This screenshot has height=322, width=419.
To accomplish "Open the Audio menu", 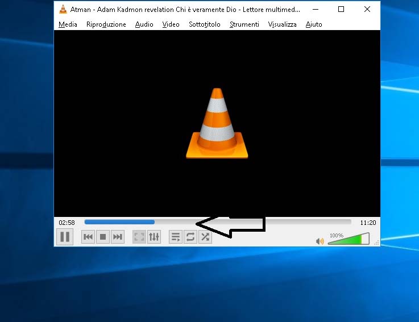I will tap(144, 24).
